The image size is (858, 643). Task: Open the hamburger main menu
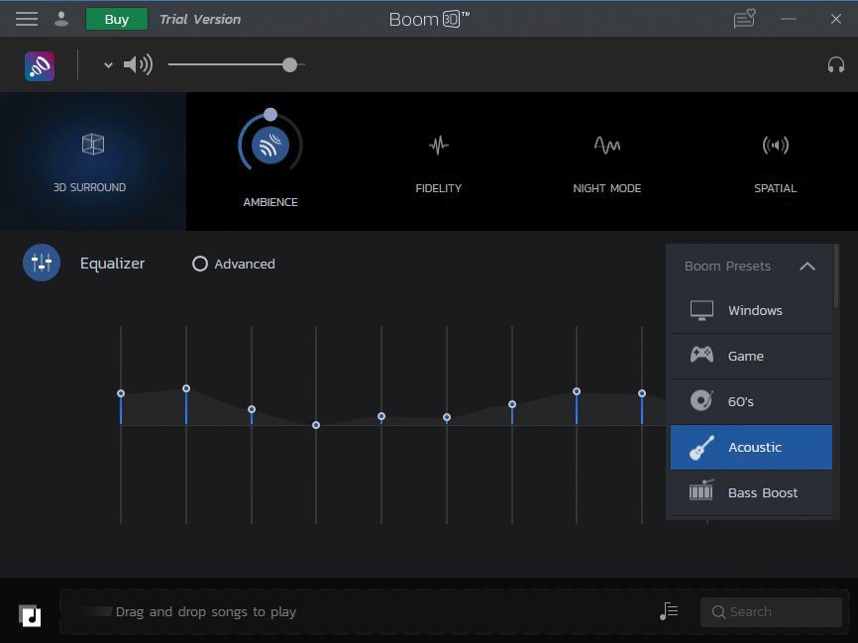[27, 19]
